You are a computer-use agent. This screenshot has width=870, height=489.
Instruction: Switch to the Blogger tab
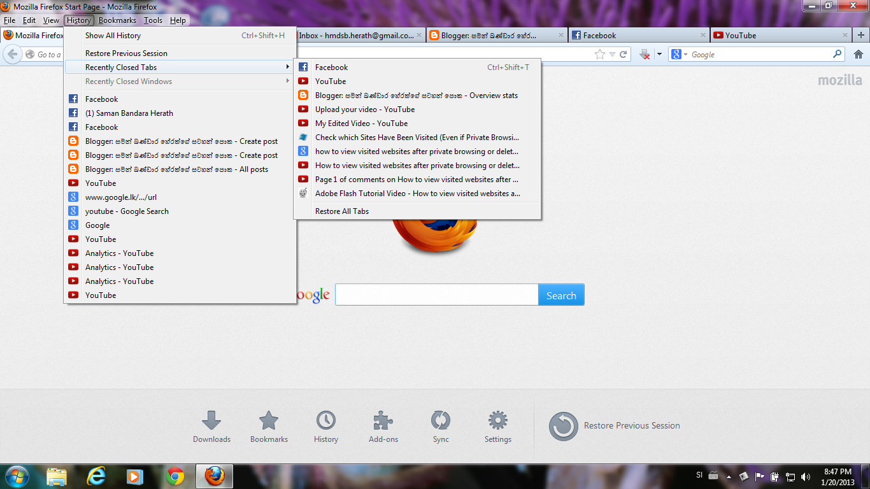click(x=496, y=36)
